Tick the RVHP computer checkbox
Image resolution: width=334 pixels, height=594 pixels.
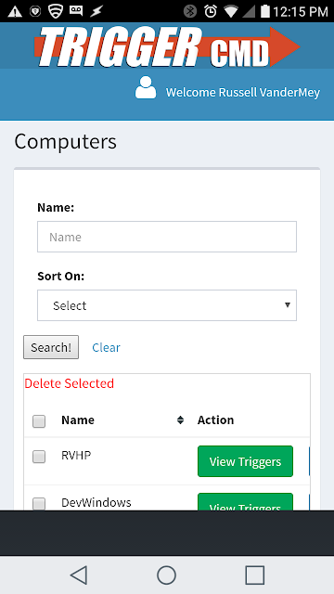[x=39, y=457]
